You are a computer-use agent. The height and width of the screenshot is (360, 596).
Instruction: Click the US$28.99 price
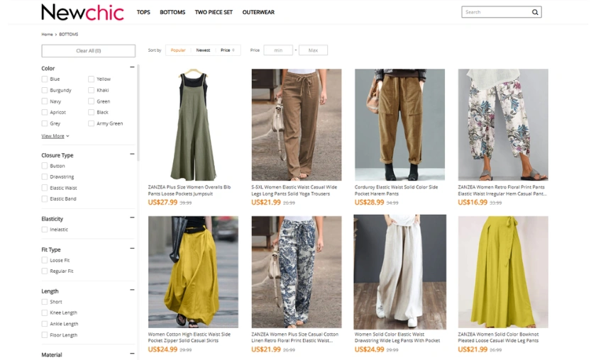tap(369, 203)
